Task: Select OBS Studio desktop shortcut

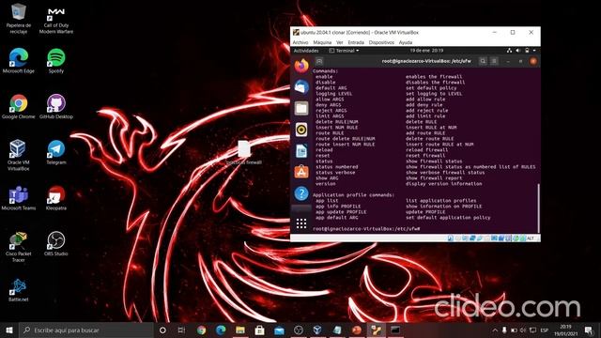Action: [56, 244]
